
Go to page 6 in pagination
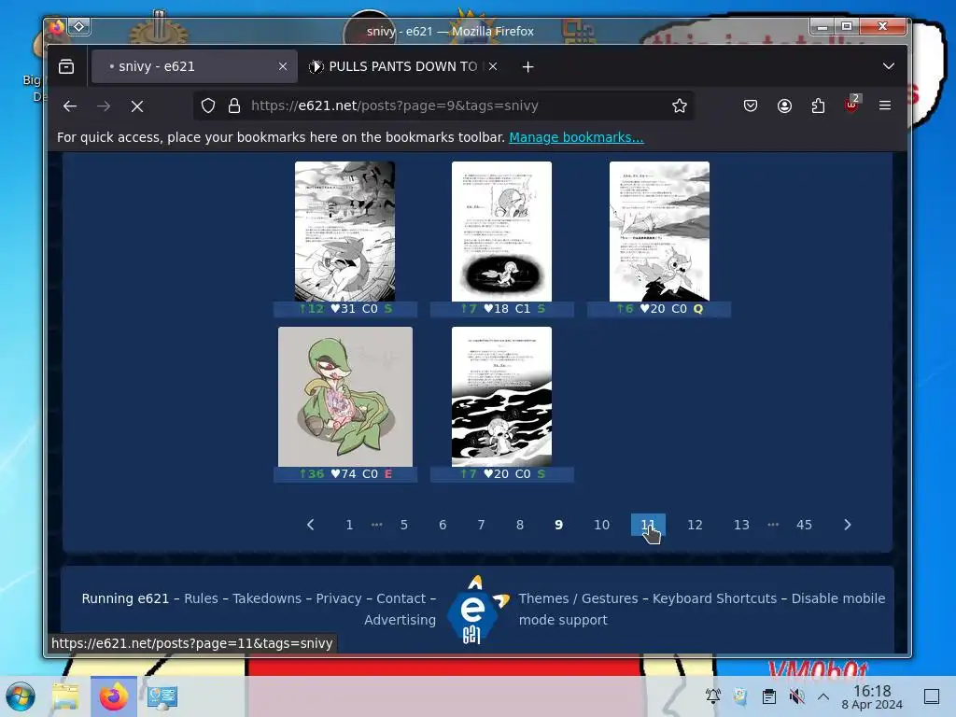coord(443,525)
